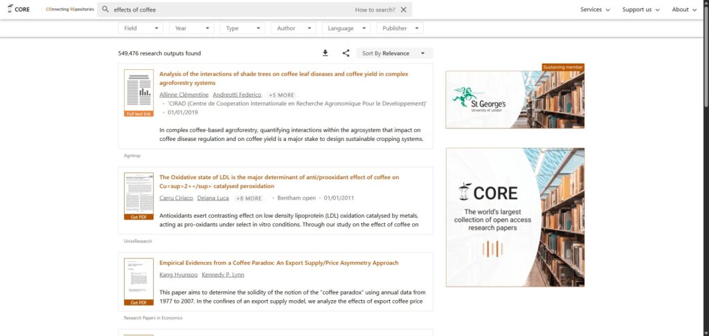Expand the Author filter dropdown
The width and height of the screenshot is (709, 336).
(294, 28)
